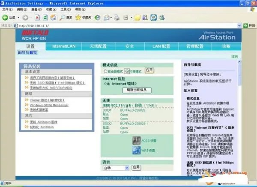Open the WEP/TKIP/AES encryption link
Image resolution: width=257 pixels, height=187 pixels.
(x=51, y=88)
